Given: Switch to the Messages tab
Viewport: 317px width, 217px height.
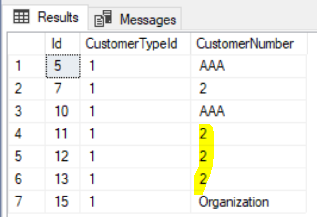Looking at the screenshot, I should [134, 19].
